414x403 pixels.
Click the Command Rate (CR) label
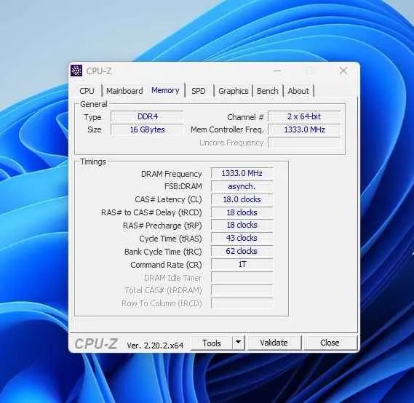click(166, 265)
